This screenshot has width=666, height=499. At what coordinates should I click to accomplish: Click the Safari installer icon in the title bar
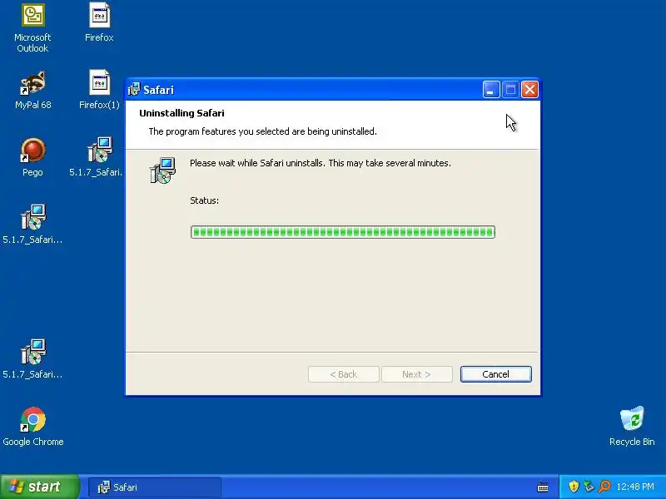click(x=134, y=90)
